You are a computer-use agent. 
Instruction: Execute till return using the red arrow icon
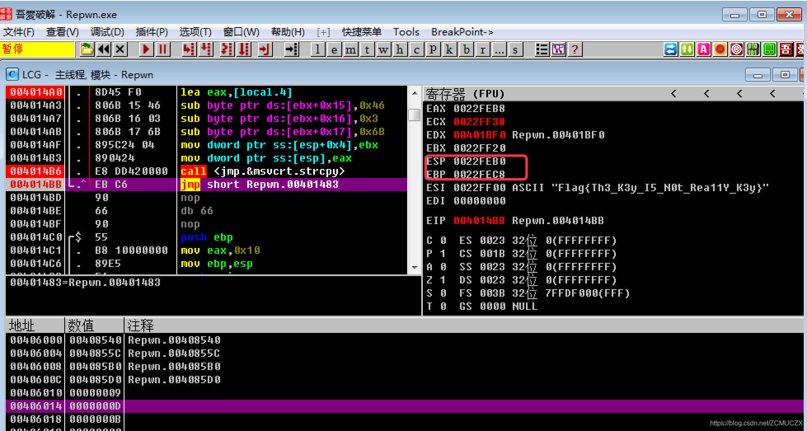(x=265, y=49)
